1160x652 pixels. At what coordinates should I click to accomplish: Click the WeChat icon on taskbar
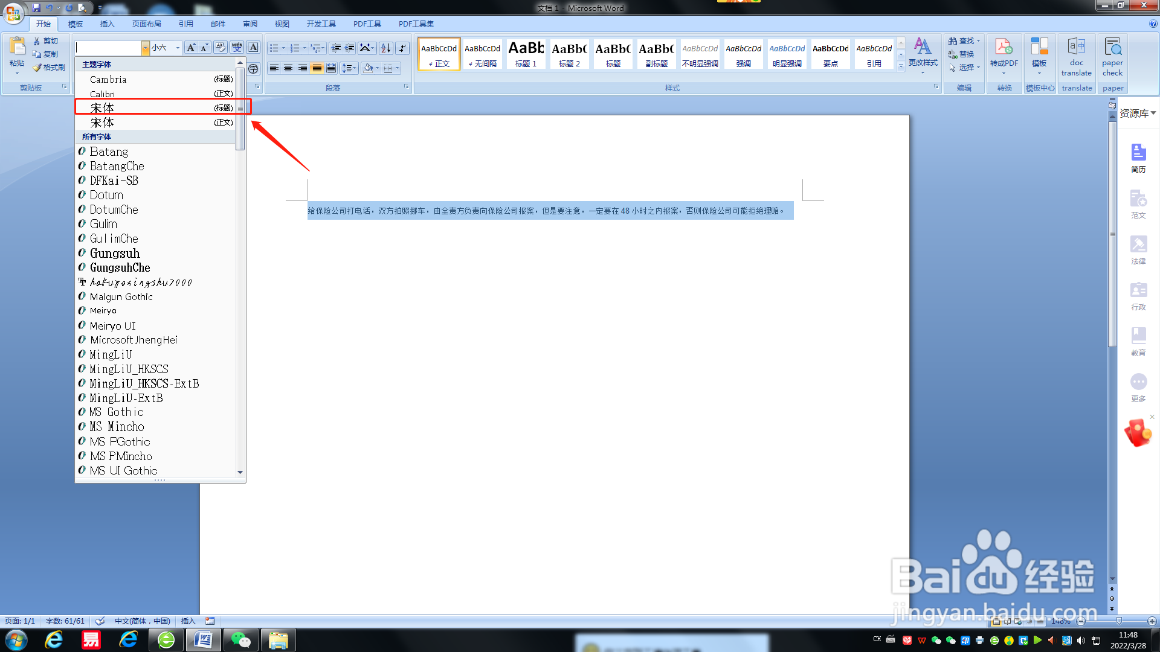tap(241, 640)
